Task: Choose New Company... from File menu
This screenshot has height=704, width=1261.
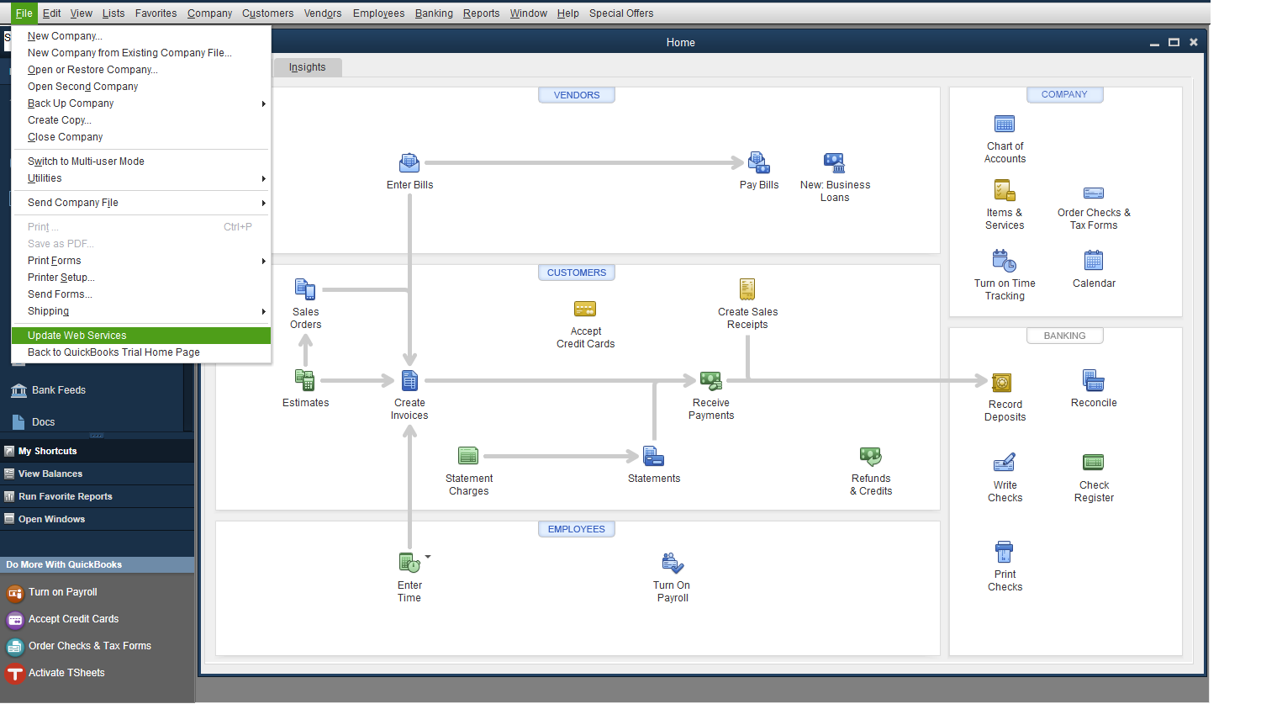Action: pyautogui.click(x=141, y=36)
